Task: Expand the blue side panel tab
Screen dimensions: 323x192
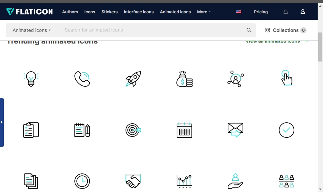Action: [2, 122]
